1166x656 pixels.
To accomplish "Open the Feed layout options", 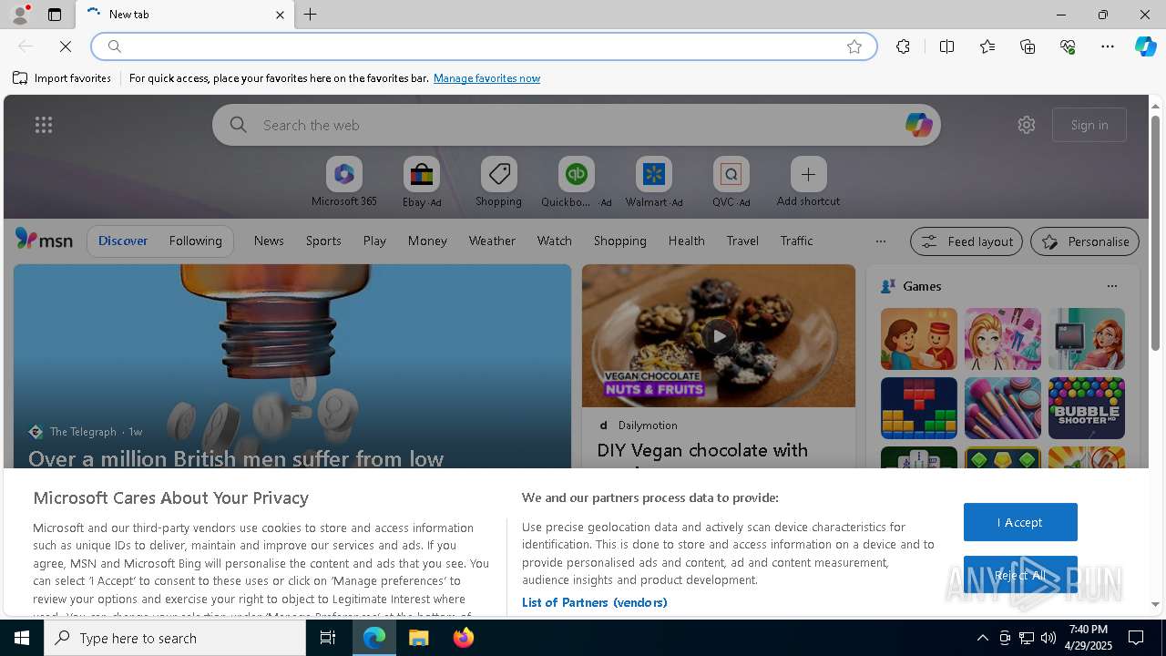I will point(966,241).
